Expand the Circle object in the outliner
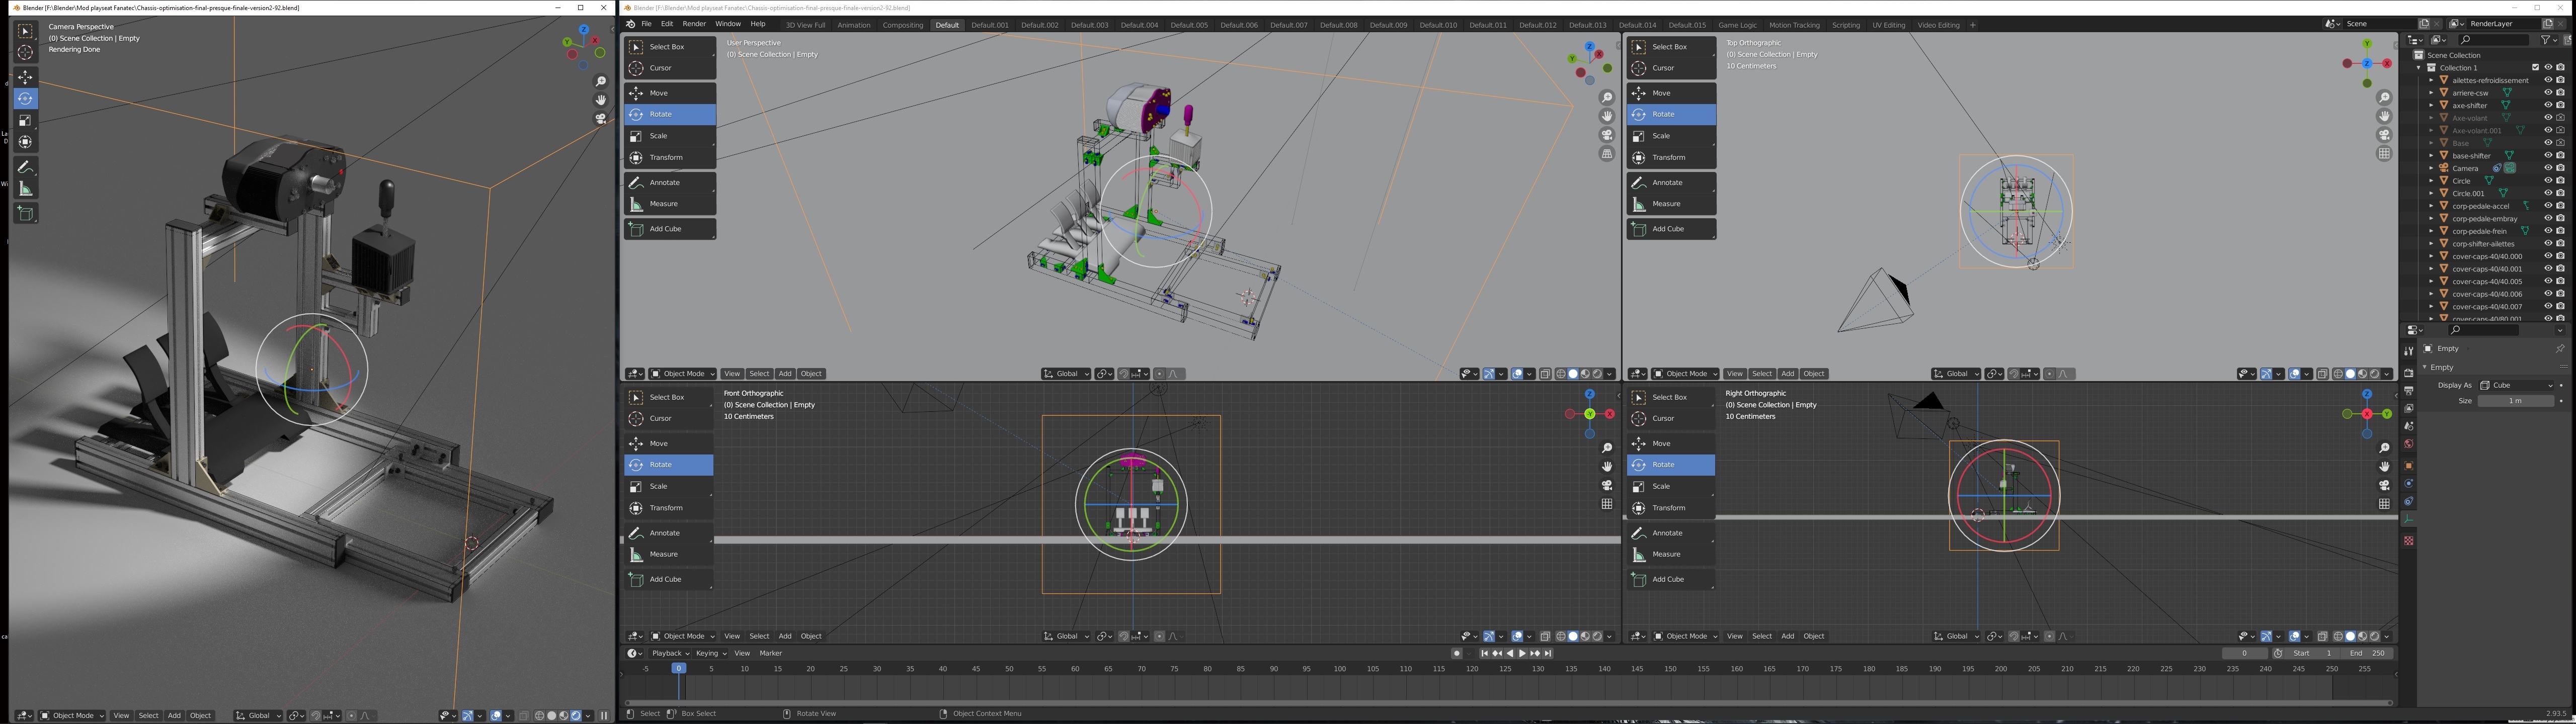Viewport: 2576px width, 724px height. (2432, 181)
